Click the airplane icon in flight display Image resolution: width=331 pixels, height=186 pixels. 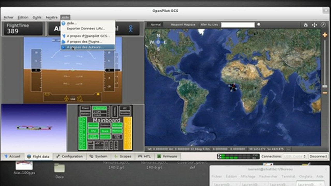67,98
